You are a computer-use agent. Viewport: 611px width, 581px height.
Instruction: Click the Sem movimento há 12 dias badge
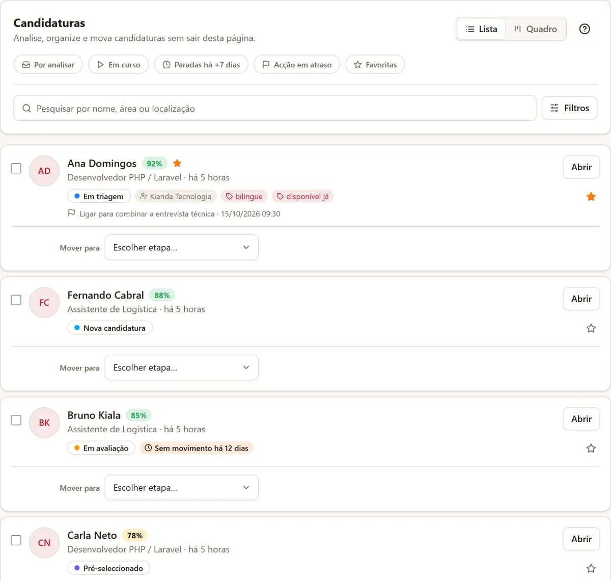click(197, 448)
